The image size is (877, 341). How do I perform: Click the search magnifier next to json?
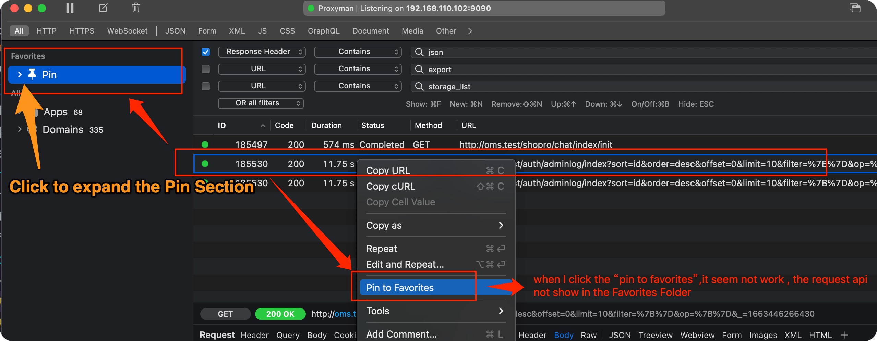419,52
